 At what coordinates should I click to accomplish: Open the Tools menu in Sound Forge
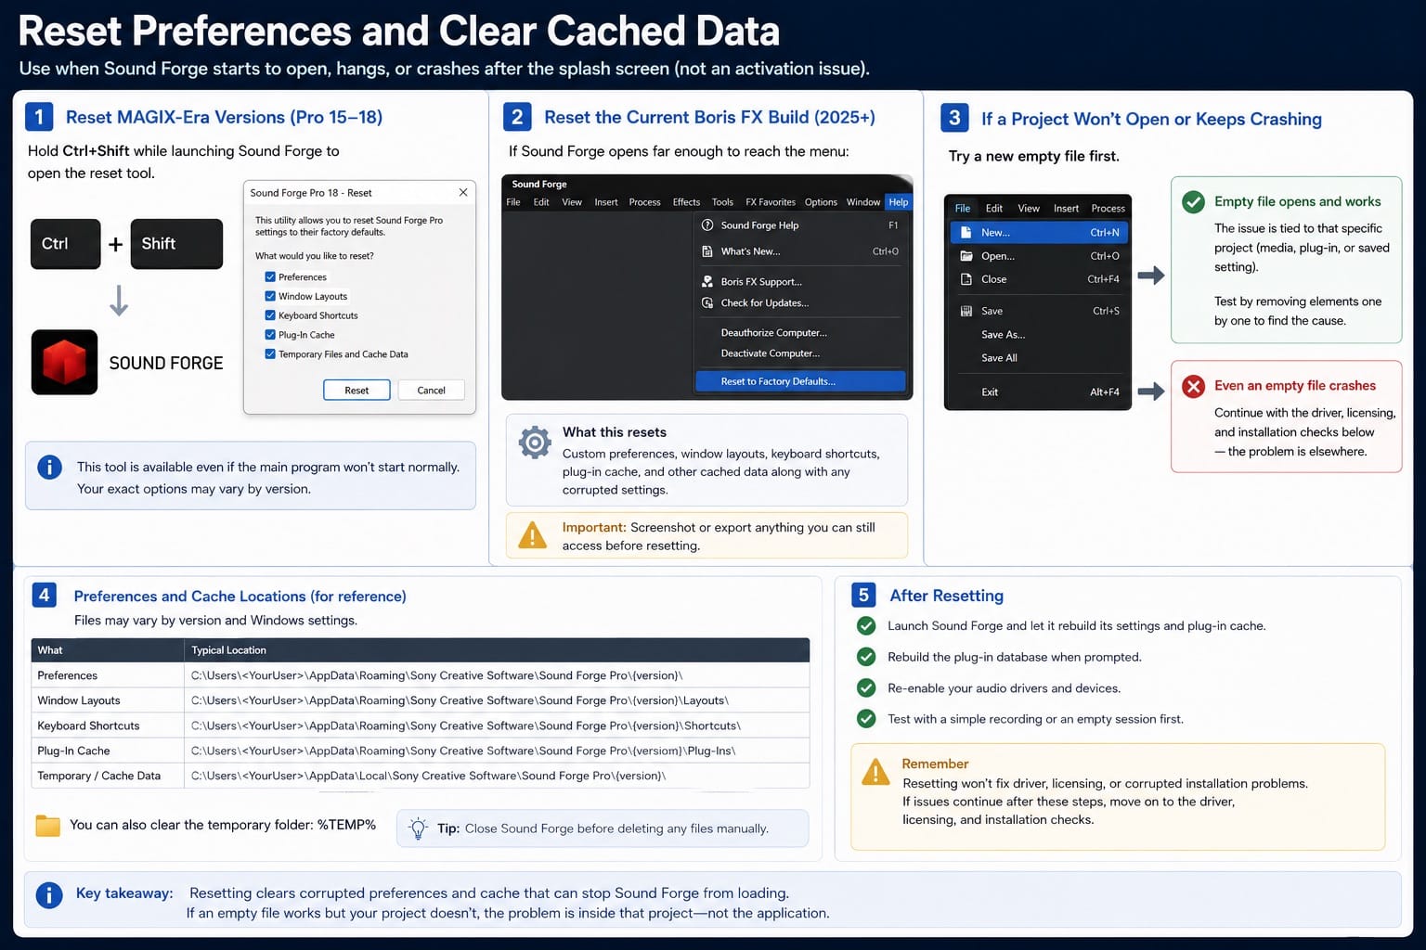(x=722, y=202)
